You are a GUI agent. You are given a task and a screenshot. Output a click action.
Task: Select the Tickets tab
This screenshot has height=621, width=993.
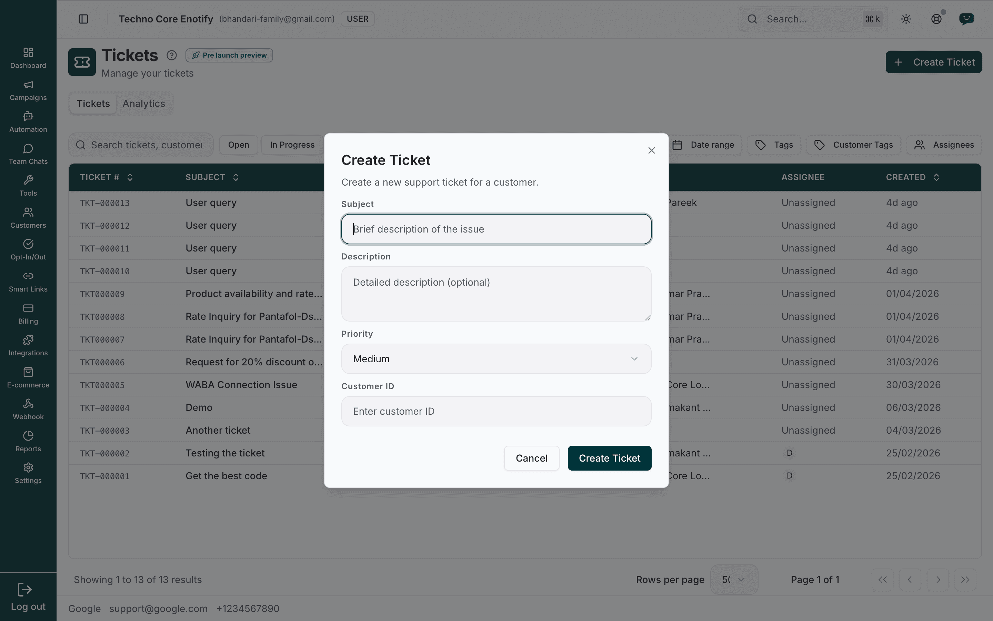click(93, 103)
